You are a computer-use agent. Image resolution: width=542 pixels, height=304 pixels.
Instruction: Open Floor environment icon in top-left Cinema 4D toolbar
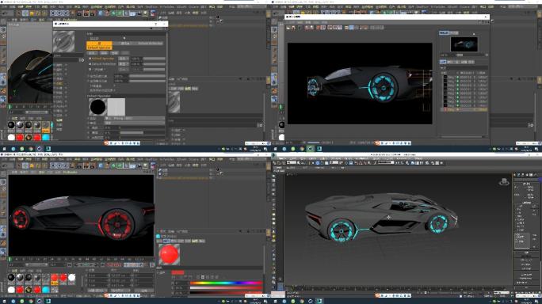coord(132,13)
